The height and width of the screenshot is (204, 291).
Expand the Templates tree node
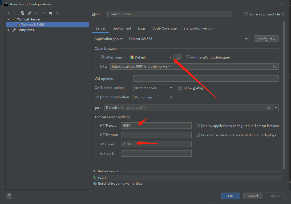(9, 30)
